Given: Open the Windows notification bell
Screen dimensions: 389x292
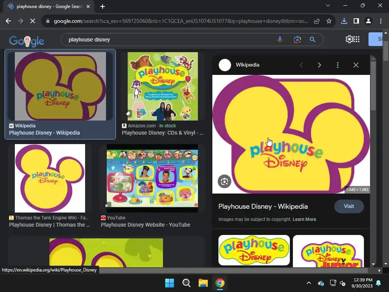Looking at the screenshot, I should (379, 283).
